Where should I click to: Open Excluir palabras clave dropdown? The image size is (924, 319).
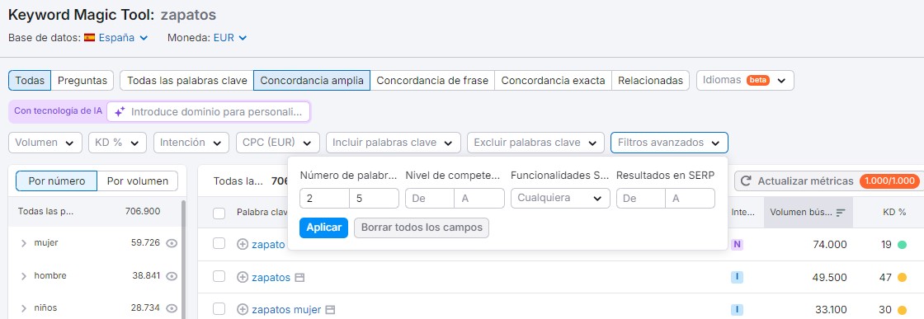coord(535,143)
